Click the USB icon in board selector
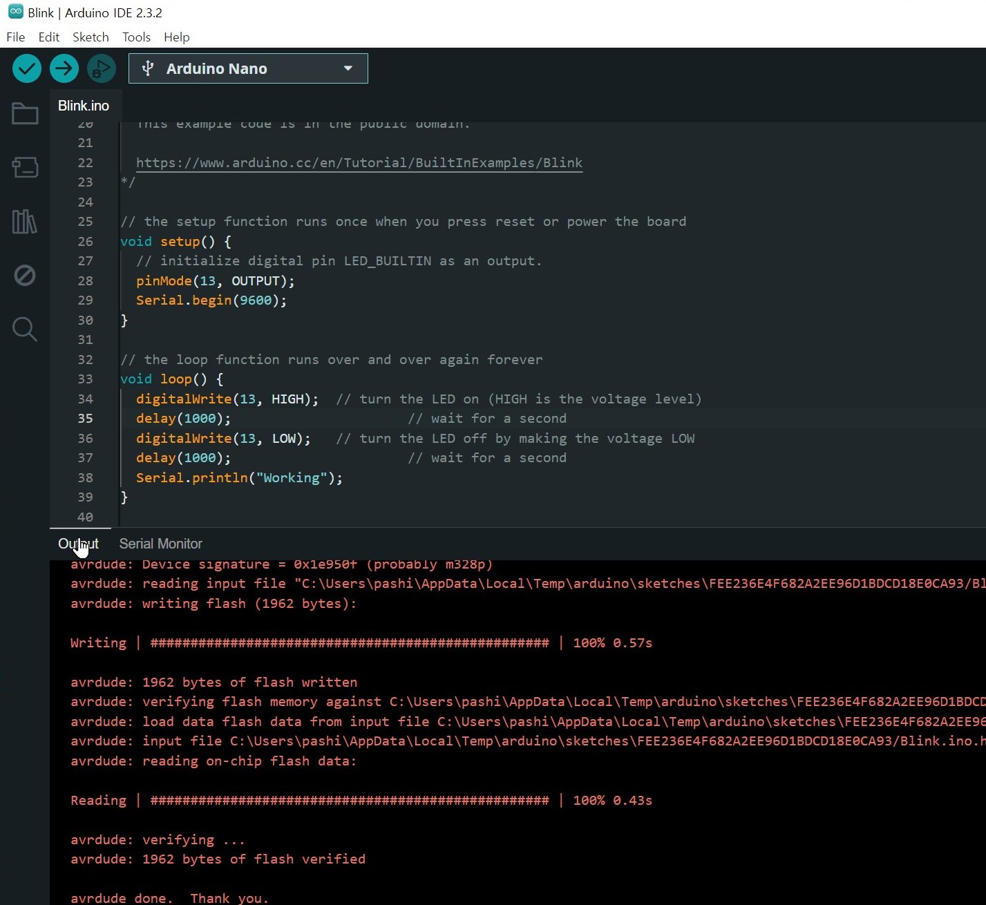The width and height of the screenshot is (986, 905). tap(147, 68)
